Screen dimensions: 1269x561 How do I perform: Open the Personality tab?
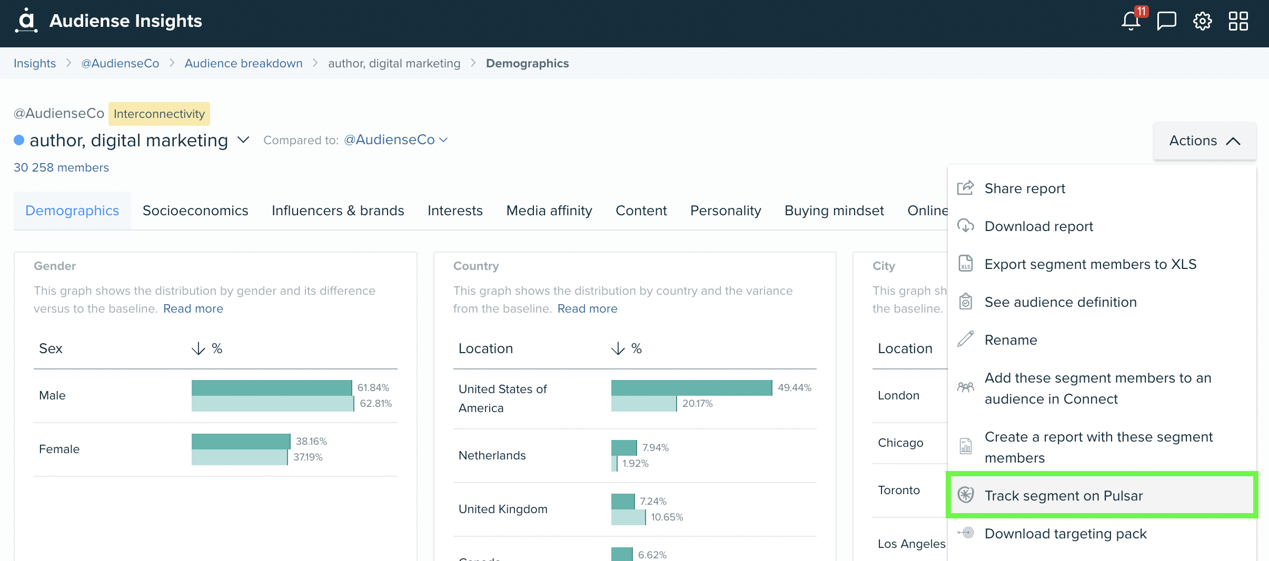[726, 211]
